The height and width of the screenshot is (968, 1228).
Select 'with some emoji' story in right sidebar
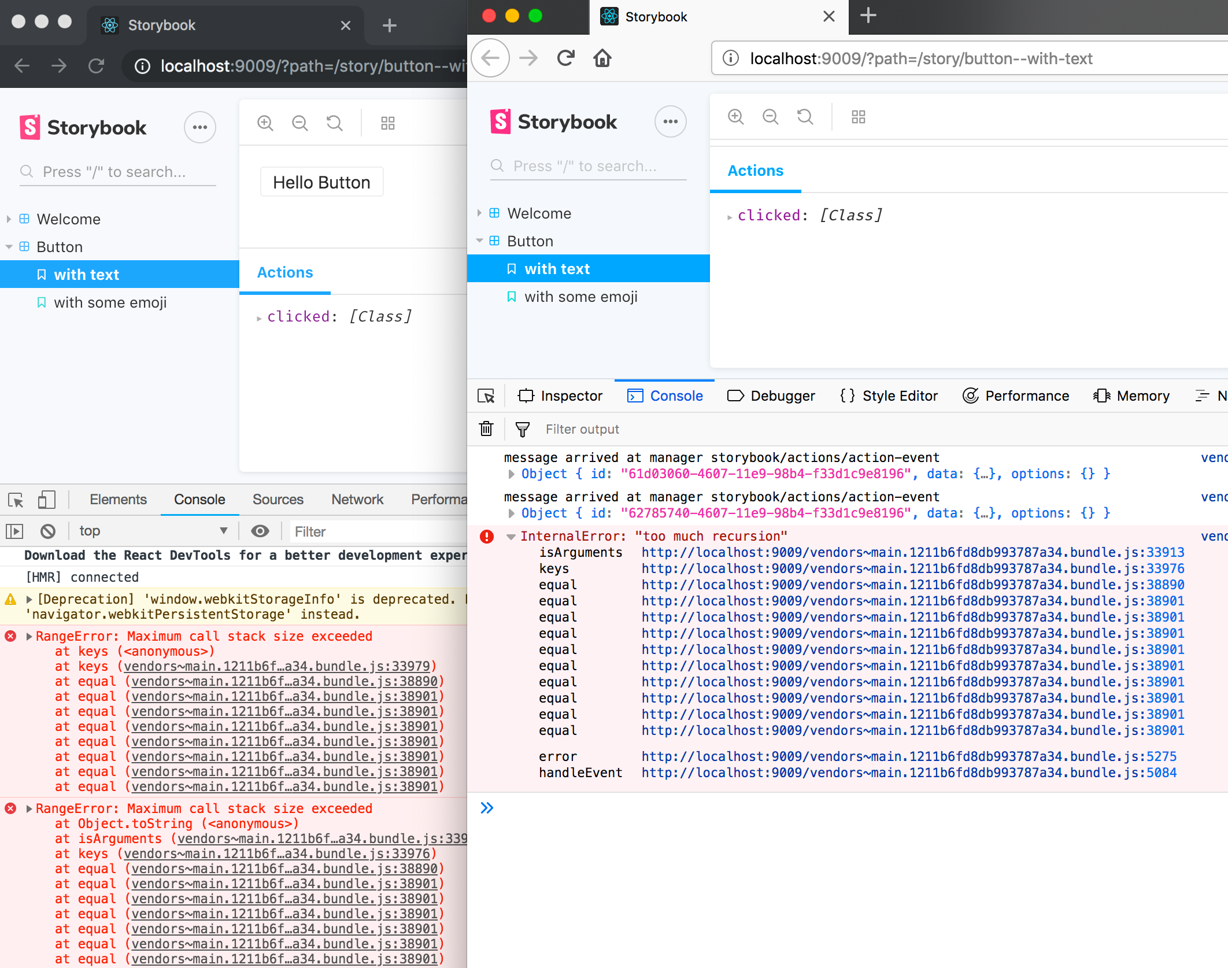click(580, 297)
